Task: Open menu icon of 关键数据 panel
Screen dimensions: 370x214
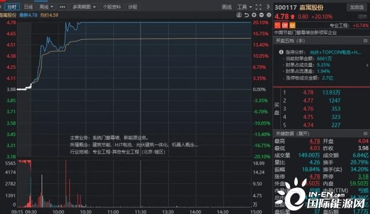Action: pos(365,134)
